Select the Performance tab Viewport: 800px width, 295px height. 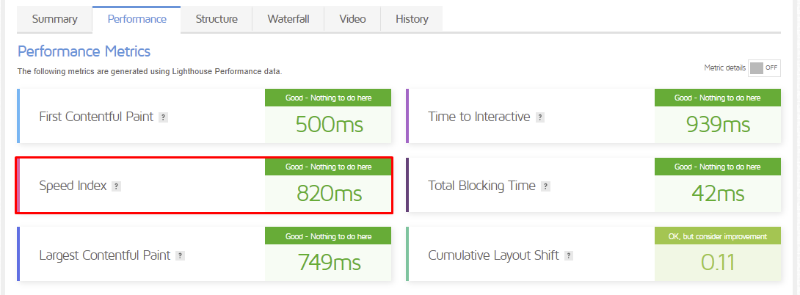[x=137, y=19]
